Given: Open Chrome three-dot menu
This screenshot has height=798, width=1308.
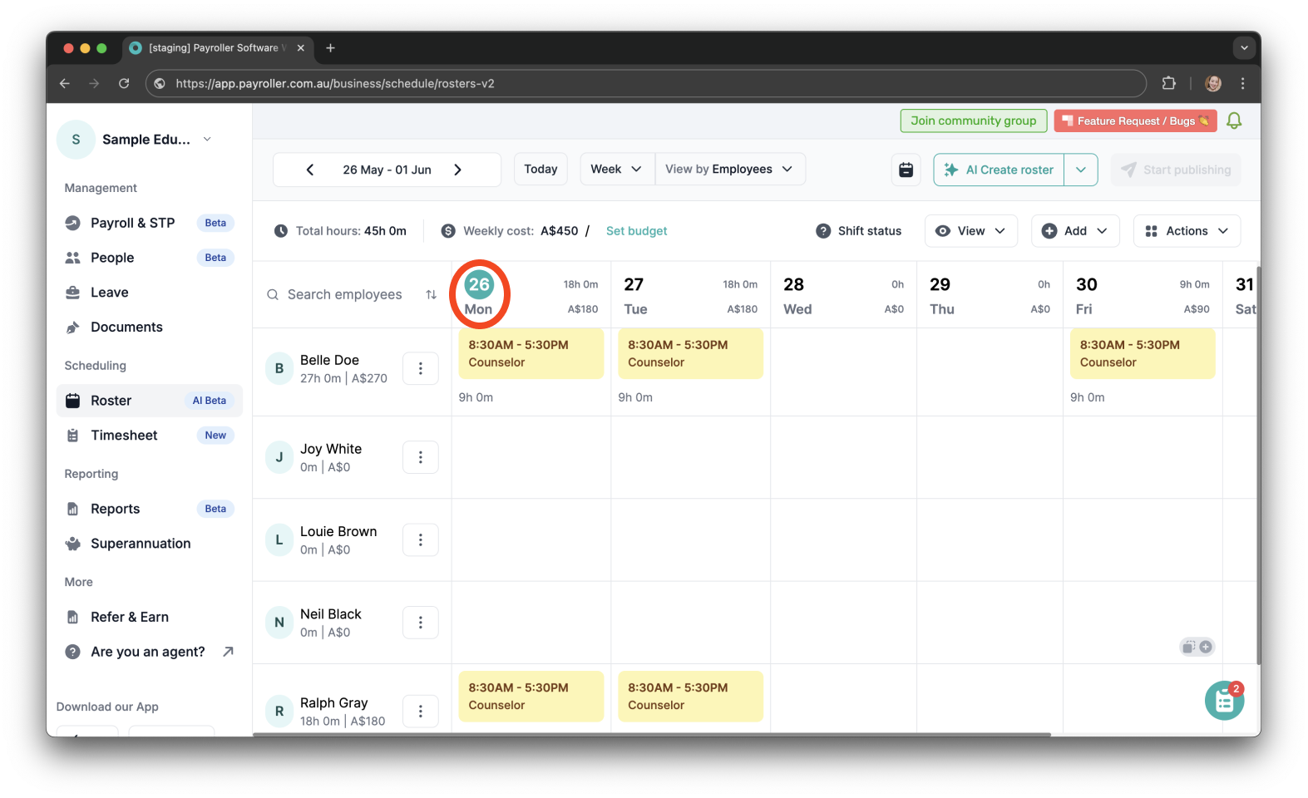Looking at the screenshot, I should [x=1242, y=83].
